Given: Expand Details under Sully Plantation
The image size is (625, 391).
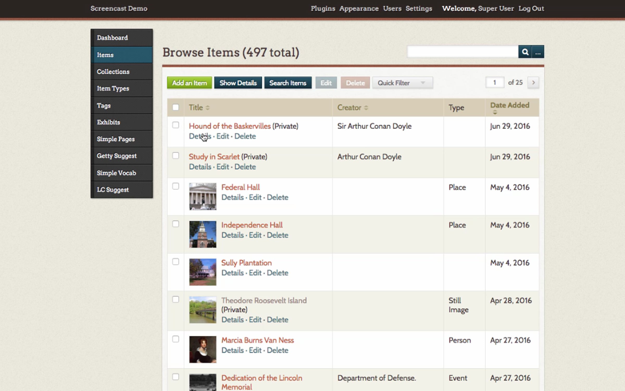Looking at the screenshot, I should 232,273.
